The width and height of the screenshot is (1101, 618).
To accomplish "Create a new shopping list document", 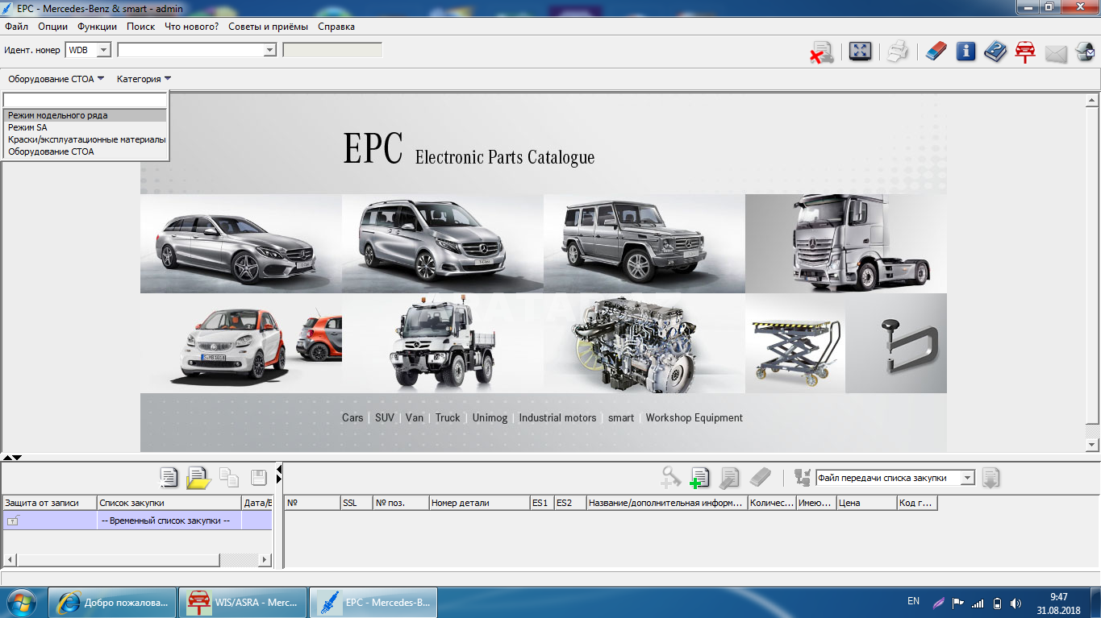I will coord(168,477).
